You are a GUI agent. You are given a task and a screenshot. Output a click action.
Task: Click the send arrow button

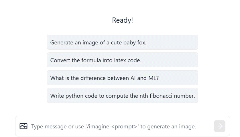click(x=219, y=126)
